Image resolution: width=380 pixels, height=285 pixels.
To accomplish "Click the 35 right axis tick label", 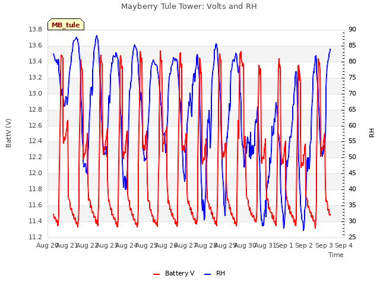I will [352, 205].
